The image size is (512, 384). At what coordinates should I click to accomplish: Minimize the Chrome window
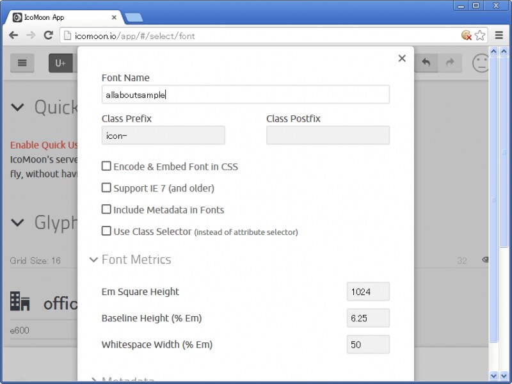(x=461, y=6)
